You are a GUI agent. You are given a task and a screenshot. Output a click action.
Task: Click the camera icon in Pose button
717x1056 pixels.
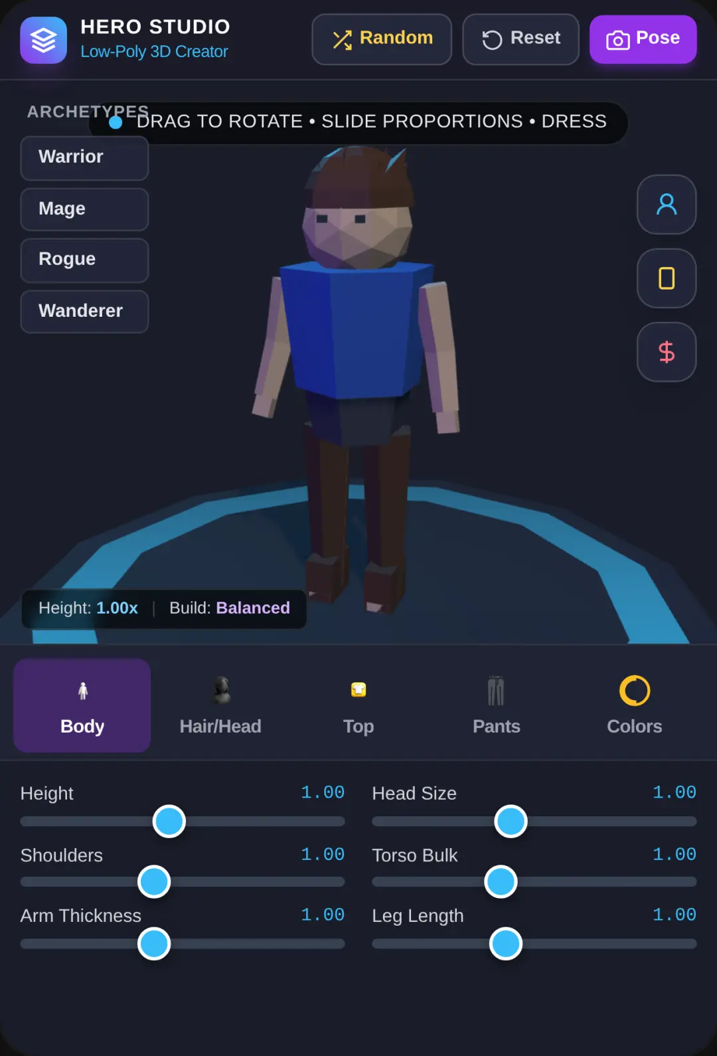click(617, 41)
